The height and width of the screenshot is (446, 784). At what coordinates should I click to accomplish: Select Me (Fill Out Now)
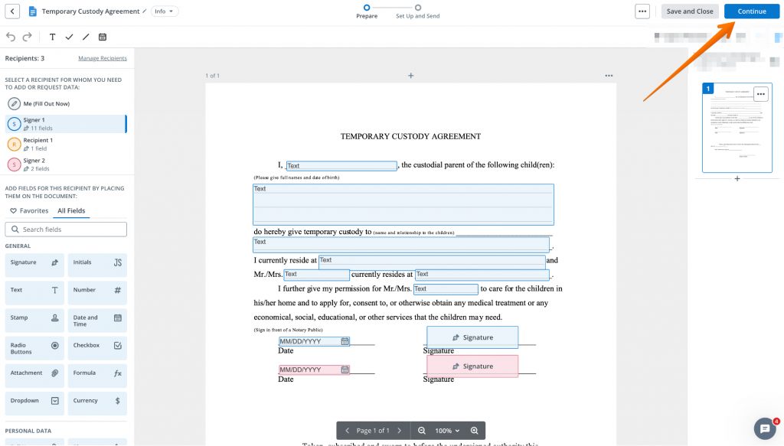[x=66, y=104]
